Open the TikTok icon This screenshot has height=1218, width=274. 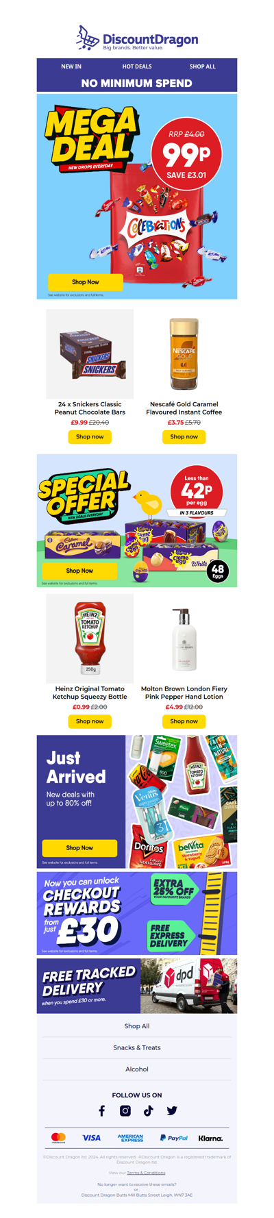point(149,1110)
